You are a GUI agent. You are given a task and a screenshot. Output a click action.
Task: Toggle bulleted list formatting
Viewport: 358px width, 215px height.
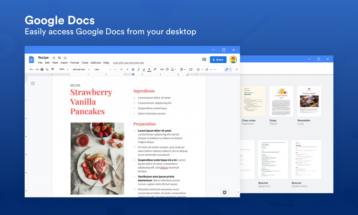[x=207, y=69]
